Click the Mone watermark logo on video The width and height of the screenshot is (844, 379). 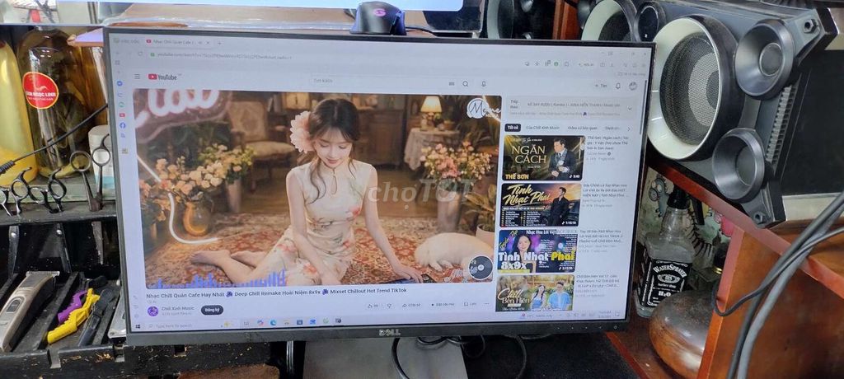[483, 110]
